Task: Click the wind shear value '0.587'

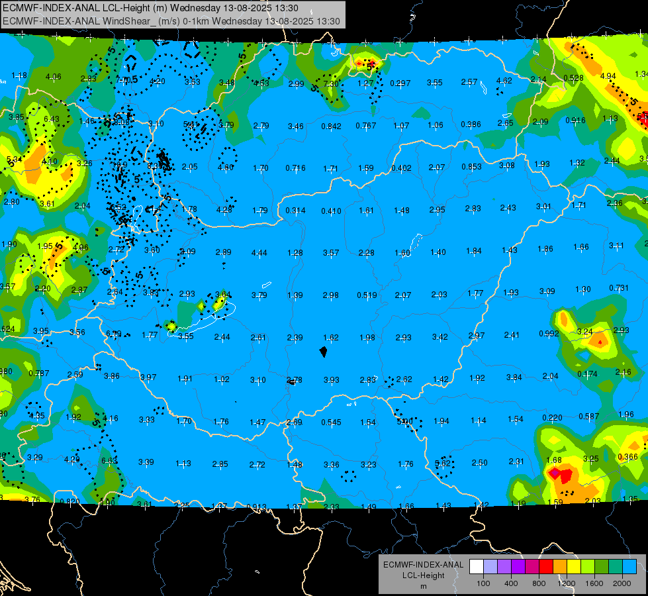Action: [589, 416]
